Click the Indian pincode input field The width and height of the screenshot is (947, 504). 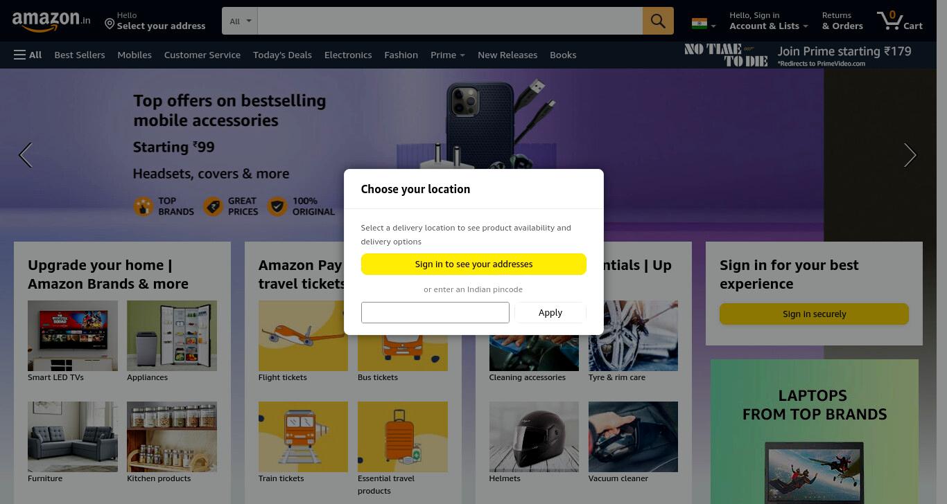[x=435, y=312]
